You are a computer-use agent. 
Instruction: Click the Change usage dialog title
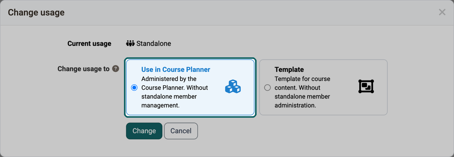pos(36,13)
